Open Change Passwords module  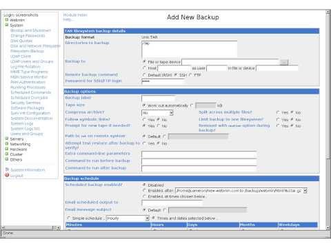click(x=28, y=36)
